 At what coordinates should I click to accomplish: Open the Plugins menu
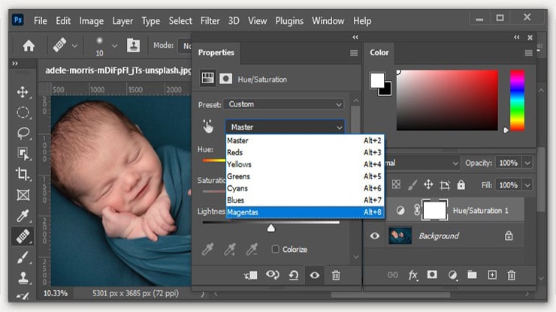[289, 21]
